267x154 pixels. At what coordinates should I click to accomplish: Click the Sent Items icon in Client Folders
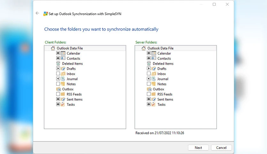point(63,99)
